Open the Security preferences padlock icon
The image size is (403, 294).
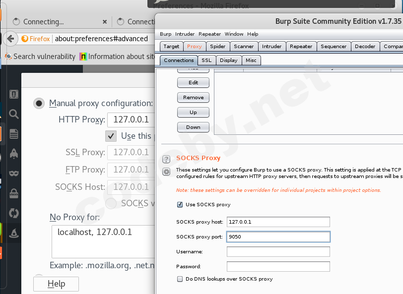coord(14,193)
